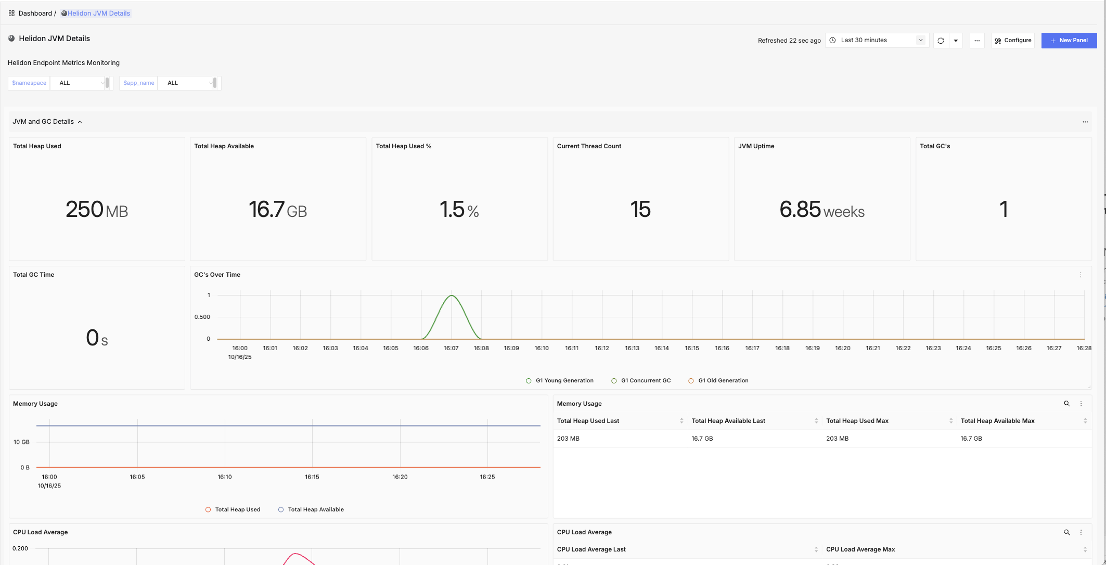Select Dashboard in the breadcrumb trail

pos(35,13)
